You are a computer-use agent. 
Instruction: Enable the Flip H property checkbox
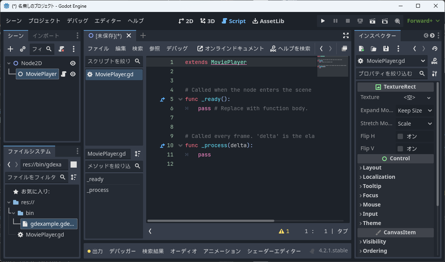pos(400,136)
